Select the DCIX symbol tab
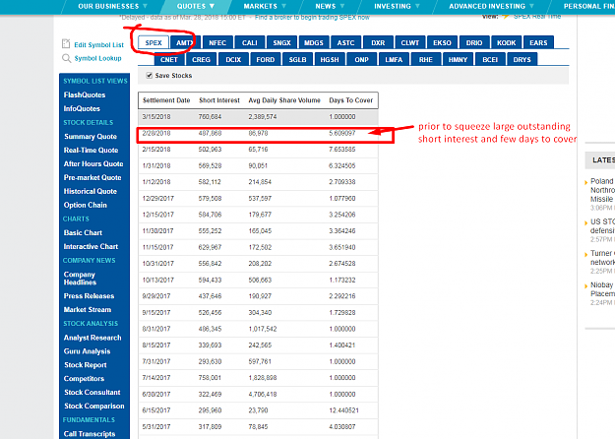The width and height of the screenshot is (615, 439). tap(233, 60)
